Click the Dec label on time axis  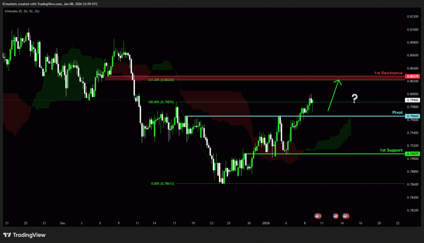point(63,223)
